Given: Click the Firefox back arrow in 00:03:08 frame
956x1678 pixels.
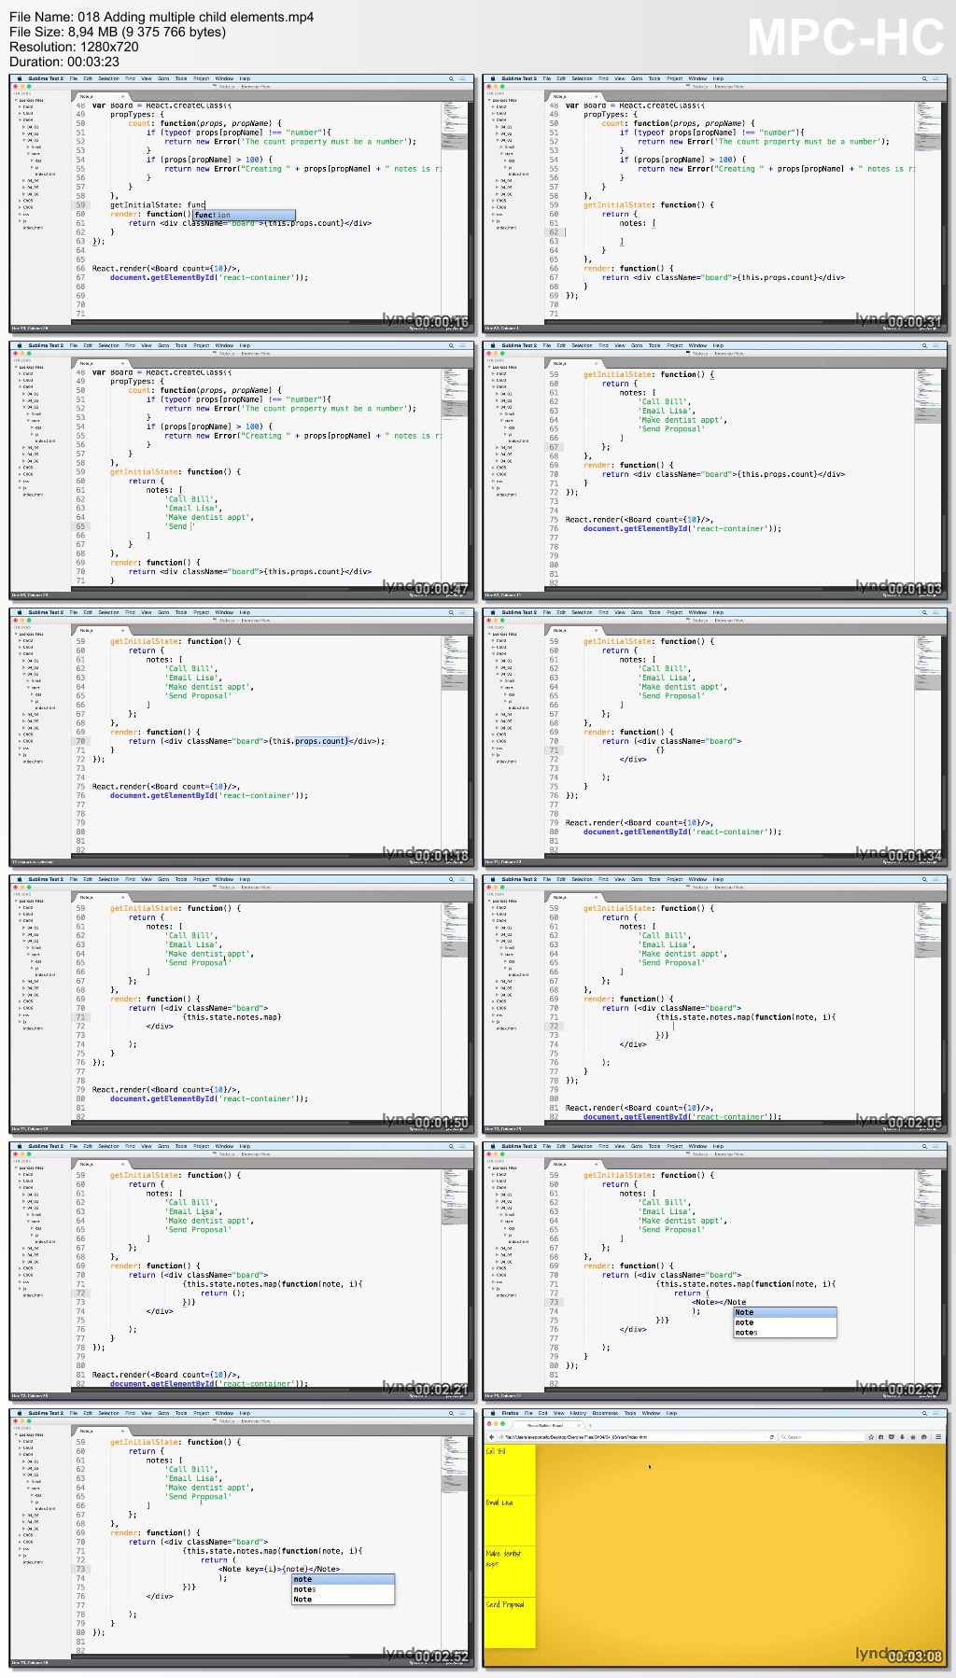Looking at the screenshot, I should pos(491,1437).
